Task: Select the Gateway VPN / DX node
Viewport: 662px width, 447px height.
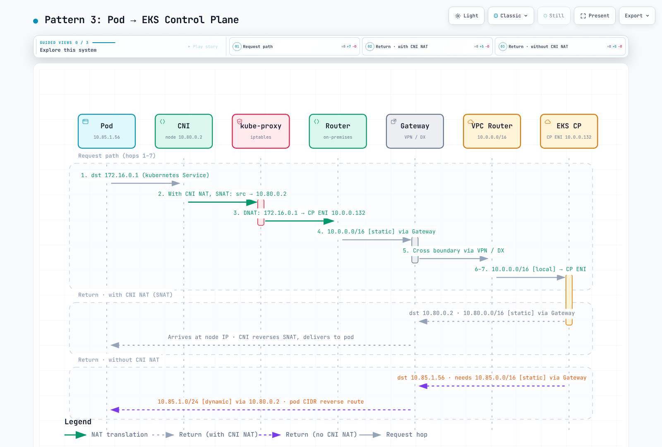Action: coord(415,131)
